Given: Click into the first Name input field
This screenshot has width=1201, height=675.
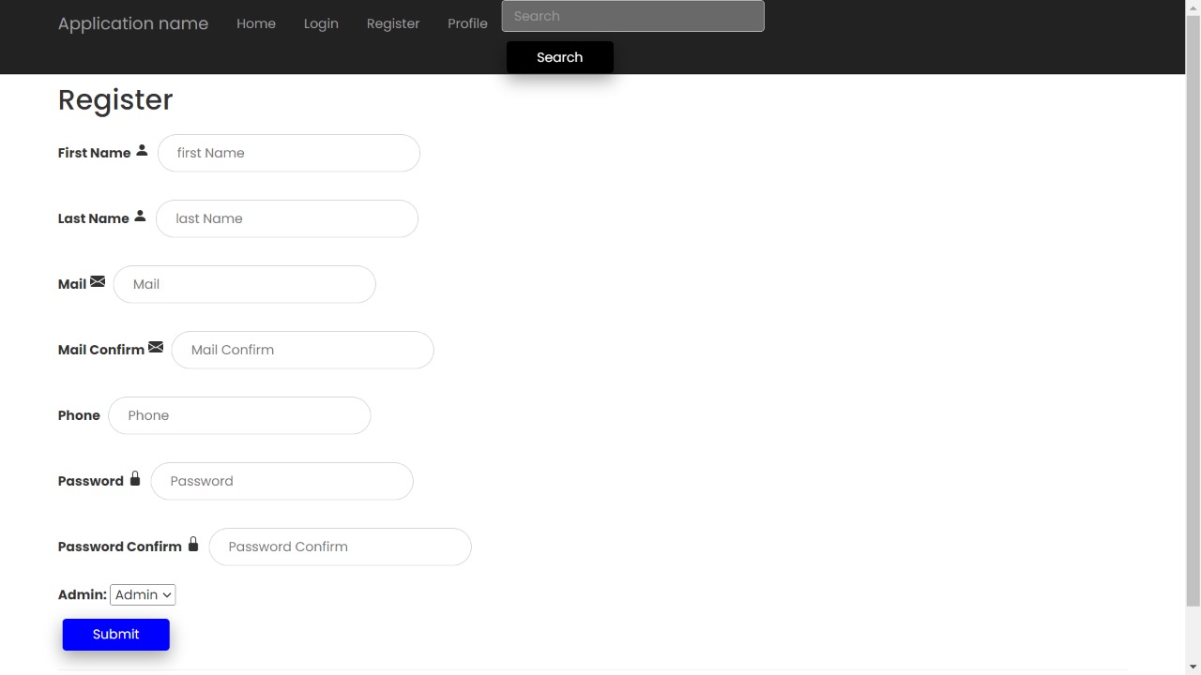Looking at the screenshot, I should pos(289,153).
